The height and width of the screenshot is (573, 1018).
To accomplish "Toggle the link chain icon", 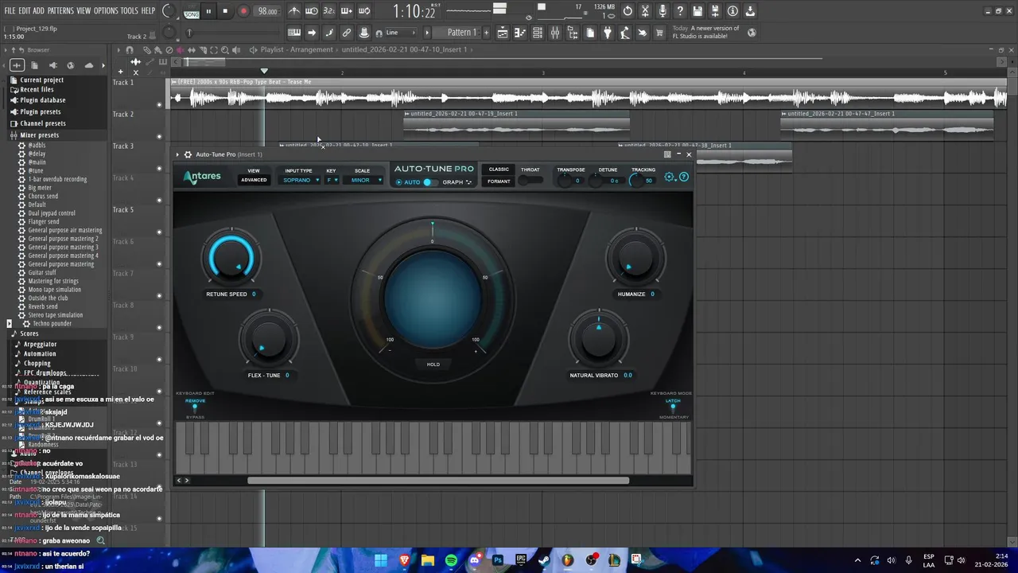I will pyautogui.click(x=347, y=33).
